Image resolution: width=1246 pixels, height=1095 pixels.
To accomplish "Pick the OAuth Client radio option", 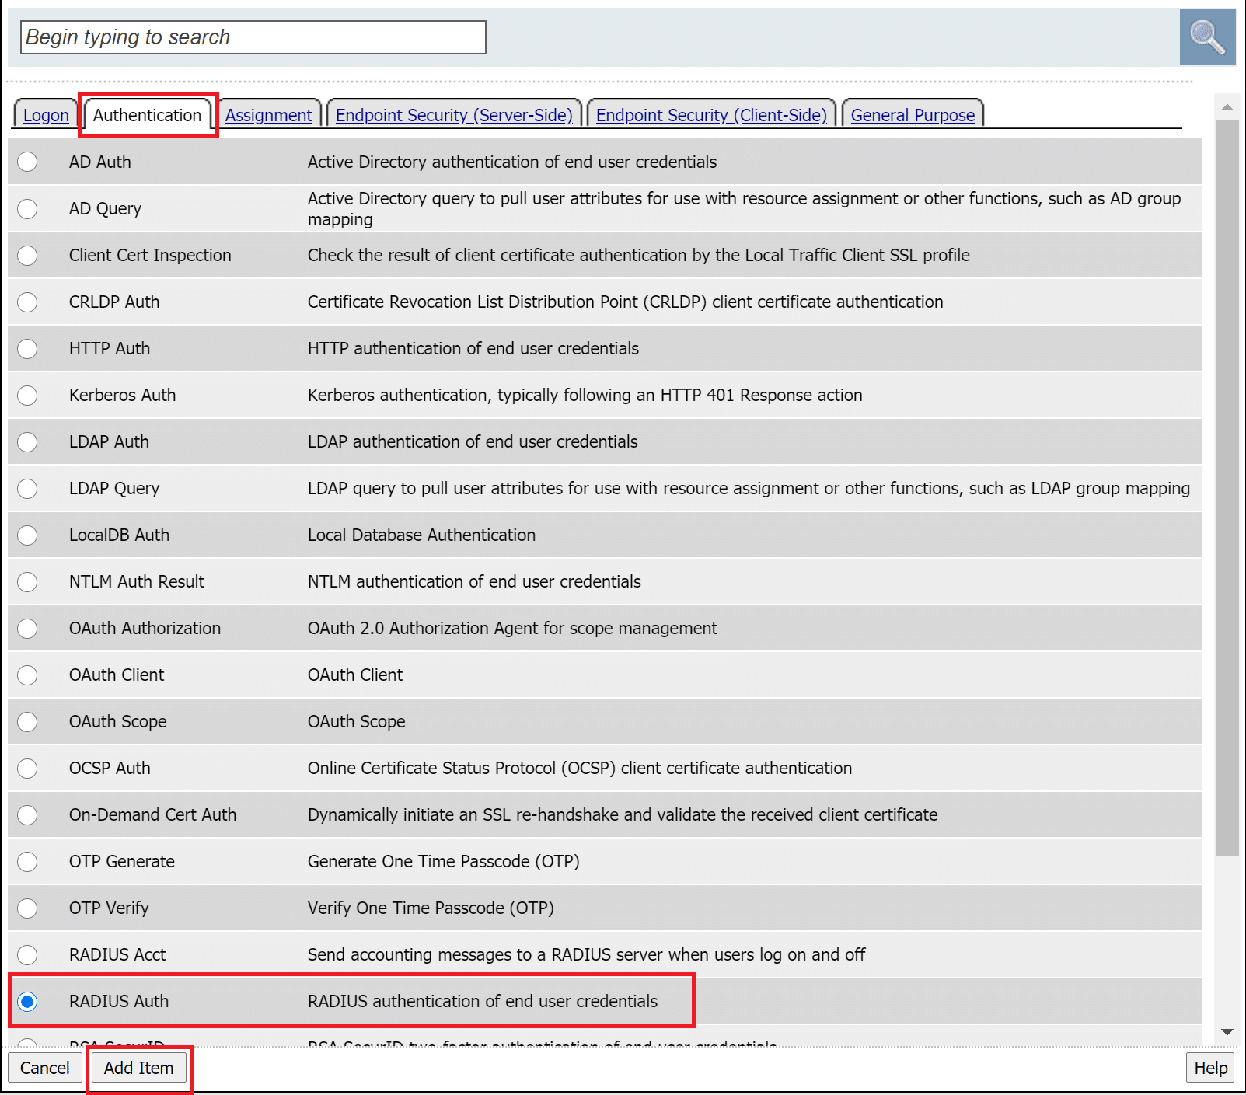I will click(27, 675).
